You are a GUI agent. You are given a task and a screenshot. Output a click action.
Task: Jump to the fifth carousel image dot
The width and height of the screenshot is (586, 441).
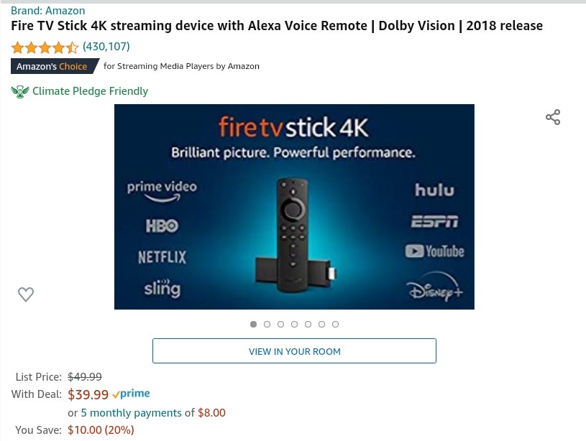point(308,324)
